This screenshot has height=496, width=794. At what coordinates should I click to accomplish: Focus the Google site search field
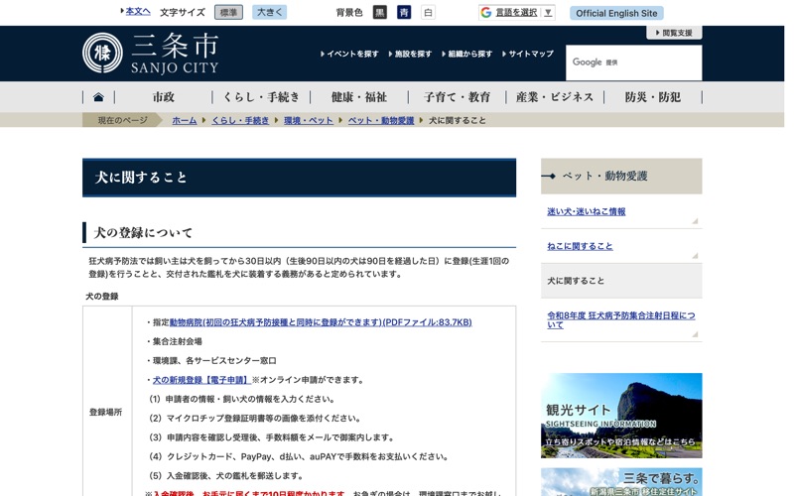633,62
